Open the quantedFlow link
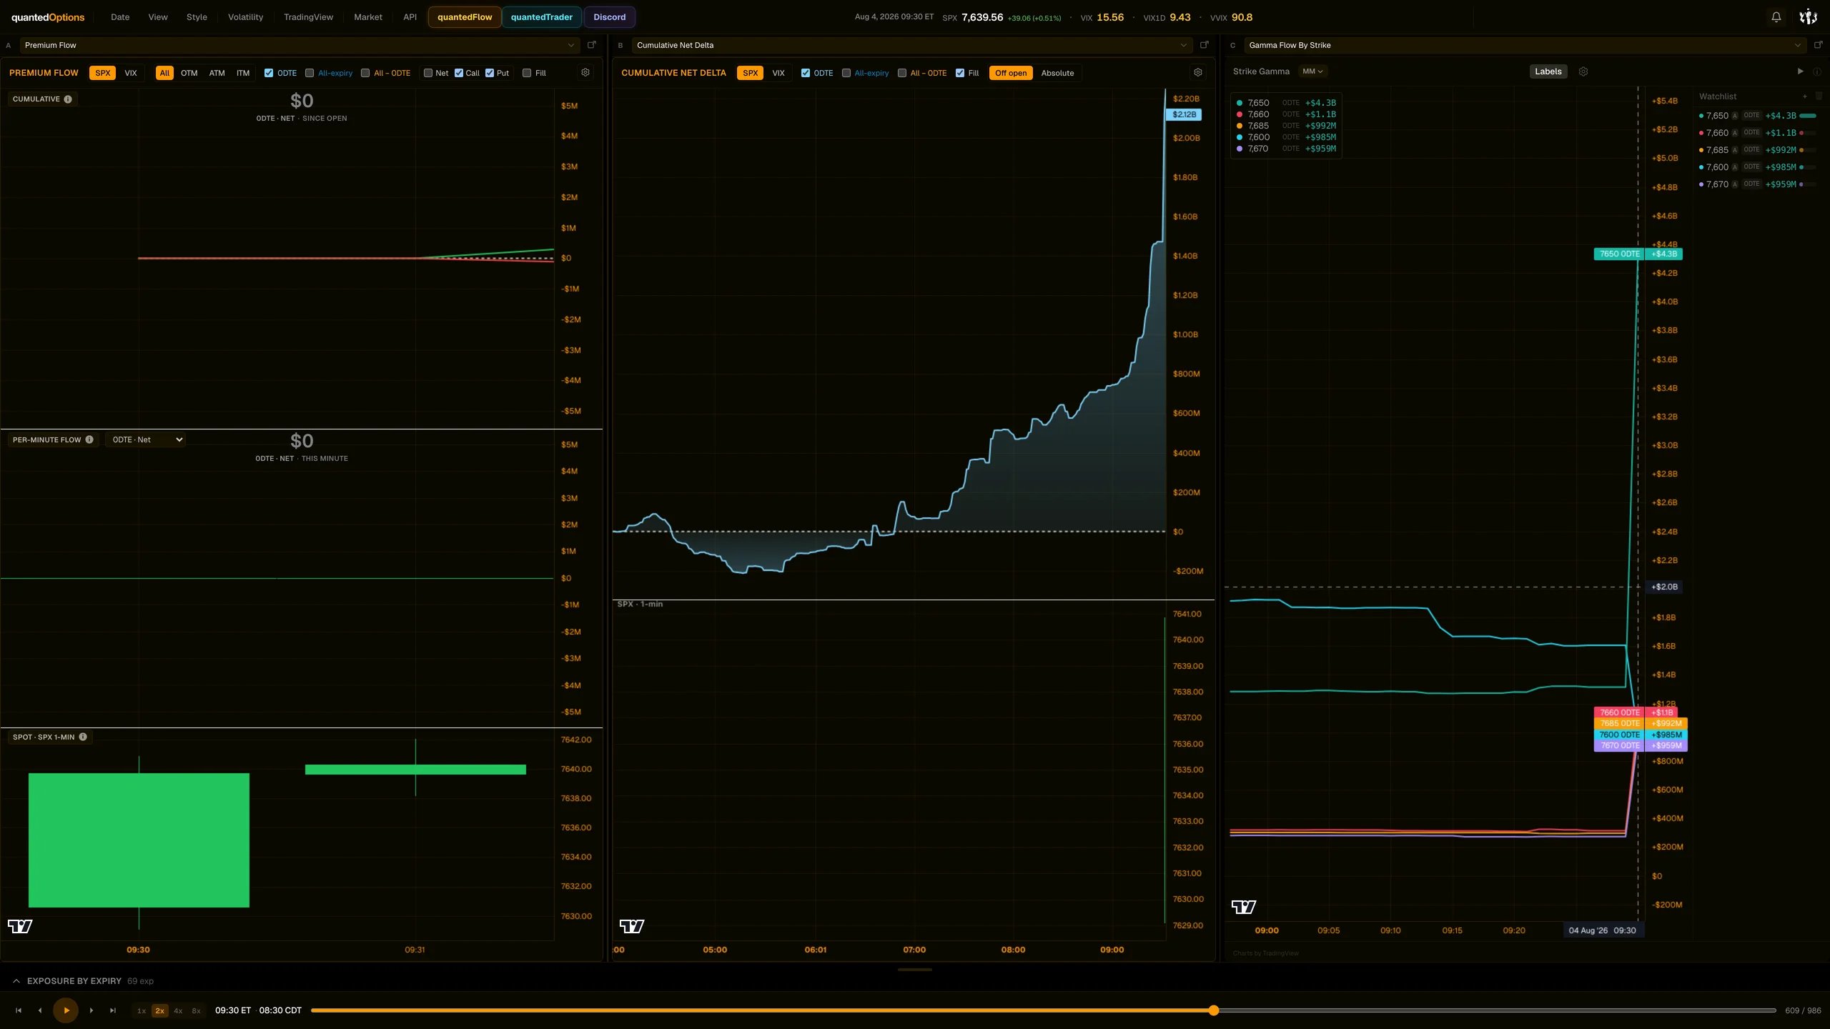This screenshot has height=1029, width=1830. coord(465,17)
